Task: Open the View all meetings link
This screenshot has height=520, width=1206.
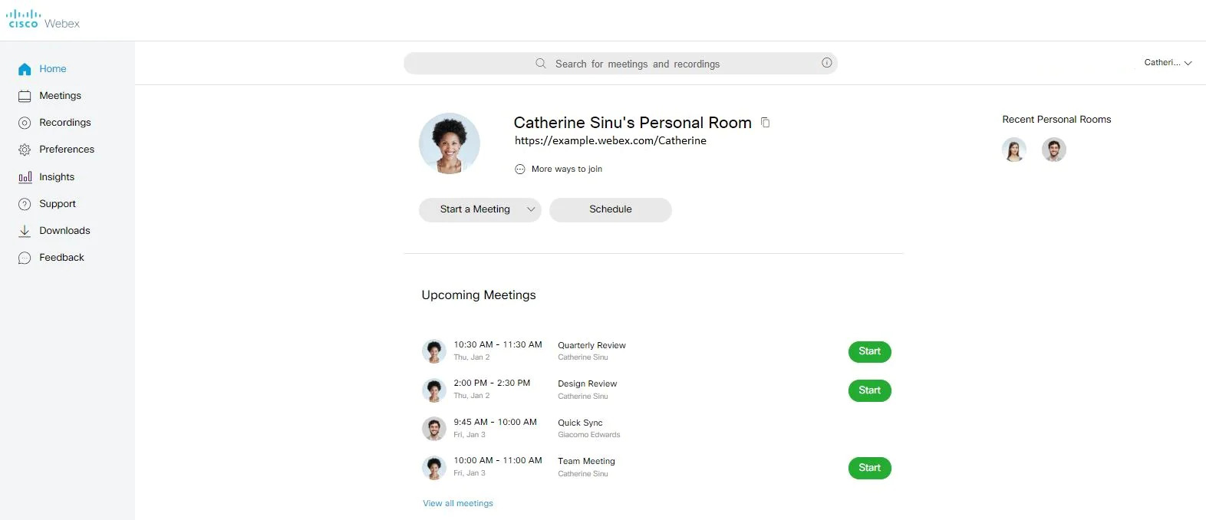Action: coord(458,503)
